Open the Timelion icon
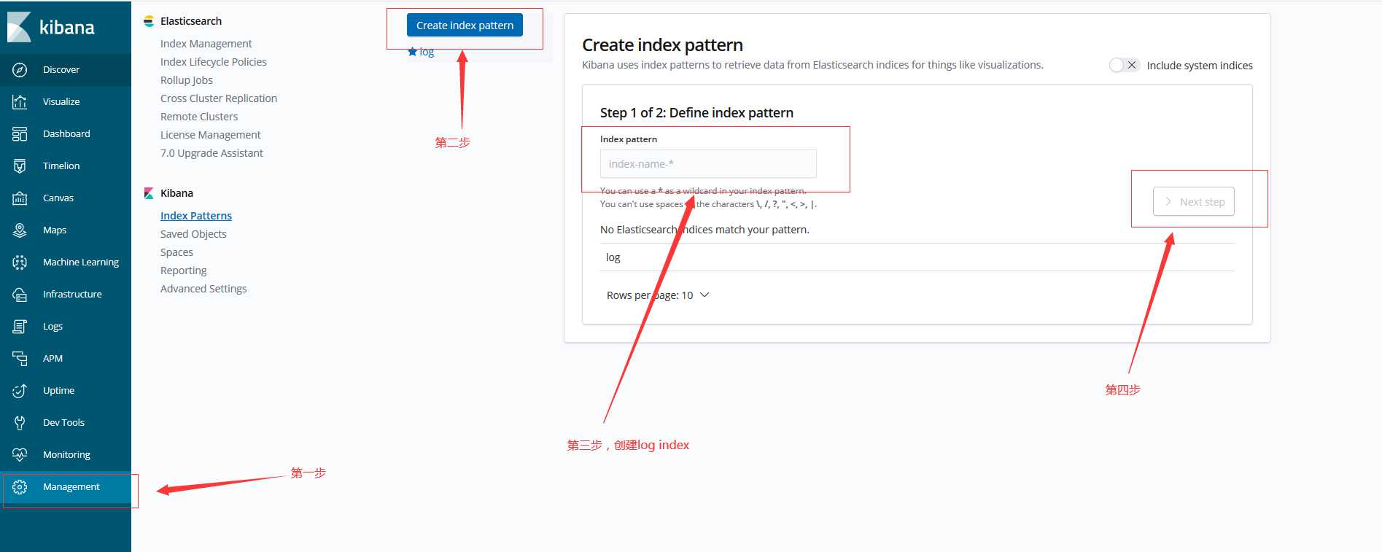1382x552 pixels. (x=20, y=166)
